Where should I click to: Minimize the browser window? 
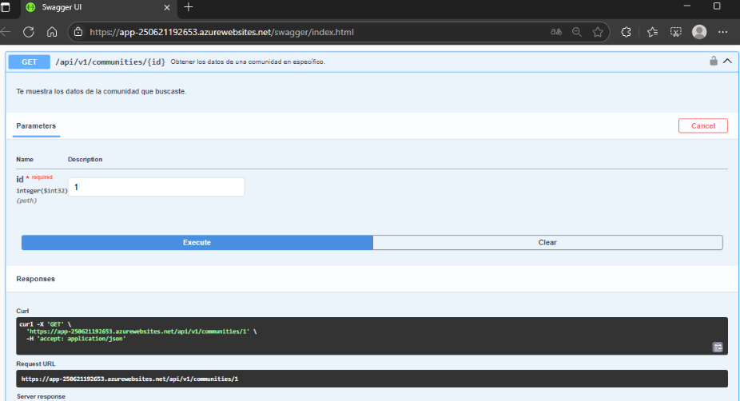point(687,6)
